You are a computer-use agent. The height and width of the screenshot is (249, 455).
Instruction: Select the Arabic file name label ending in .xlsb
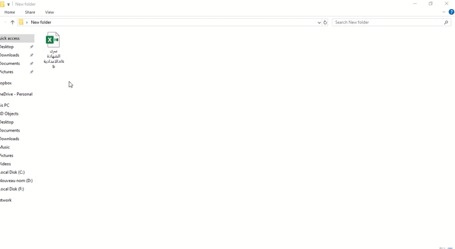[54, 59]
